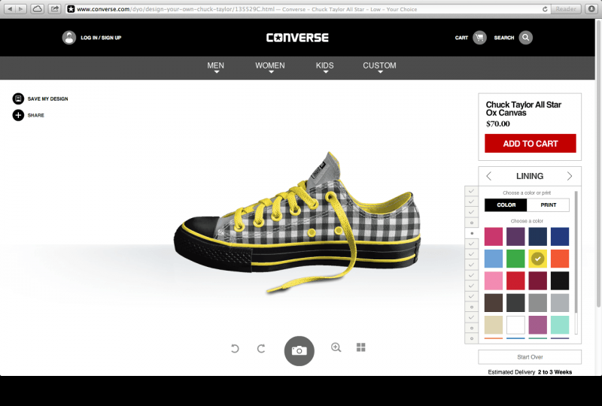The image size is (602, 406).
Task: Click the browser address bar
Action: pyautogui.click(x=307, y=9)
